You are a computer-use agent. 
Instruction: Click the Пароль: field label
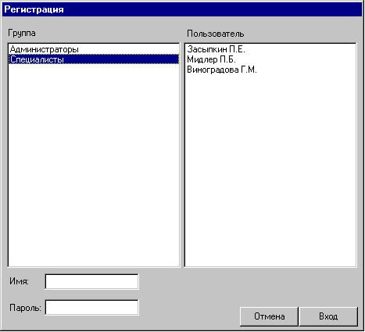[x=25, y=308]
